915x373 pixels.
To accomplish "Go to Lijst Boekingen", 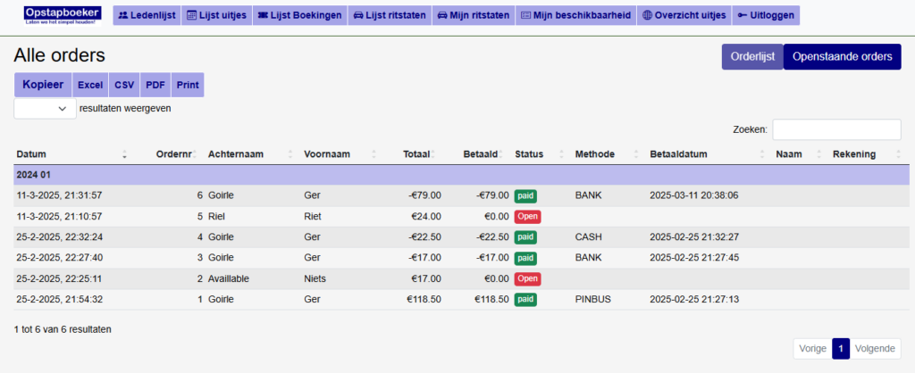I will pyautogui.click(x=296, y=15).
